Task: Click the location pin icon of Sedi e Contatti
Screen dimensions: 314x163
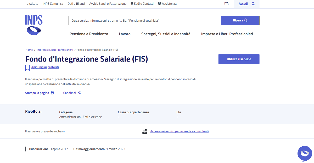Action: (132, 4)
